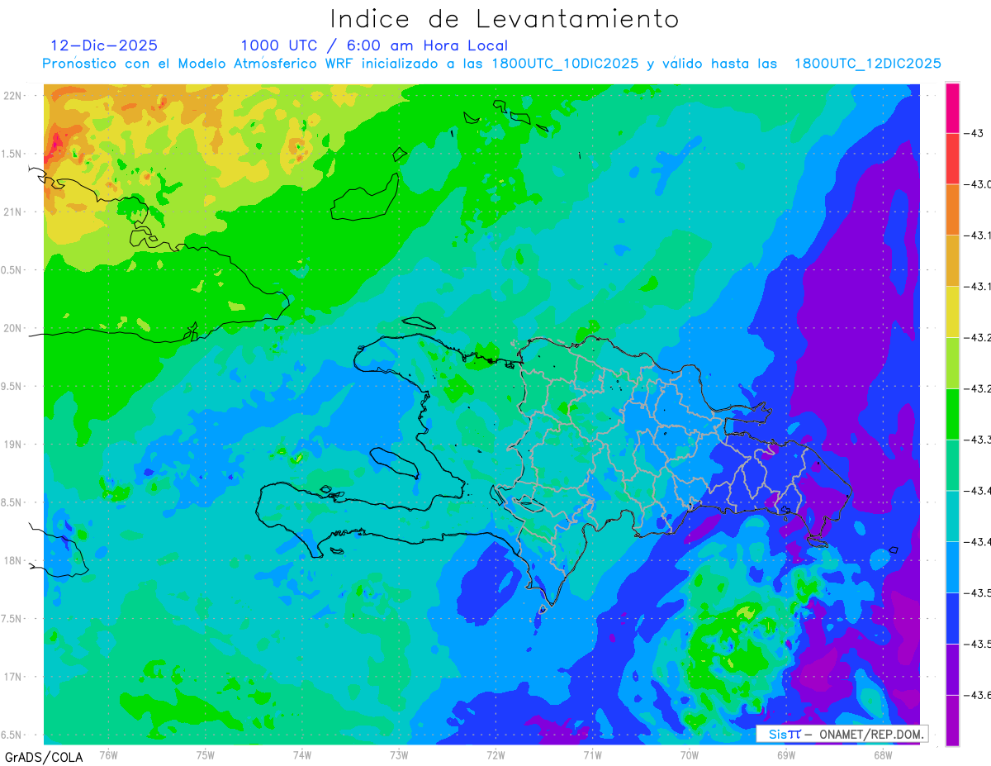This screenshot has height=766, width=991.
Task: Select the '68W' longitude axis label
Action: pos(882,755)
